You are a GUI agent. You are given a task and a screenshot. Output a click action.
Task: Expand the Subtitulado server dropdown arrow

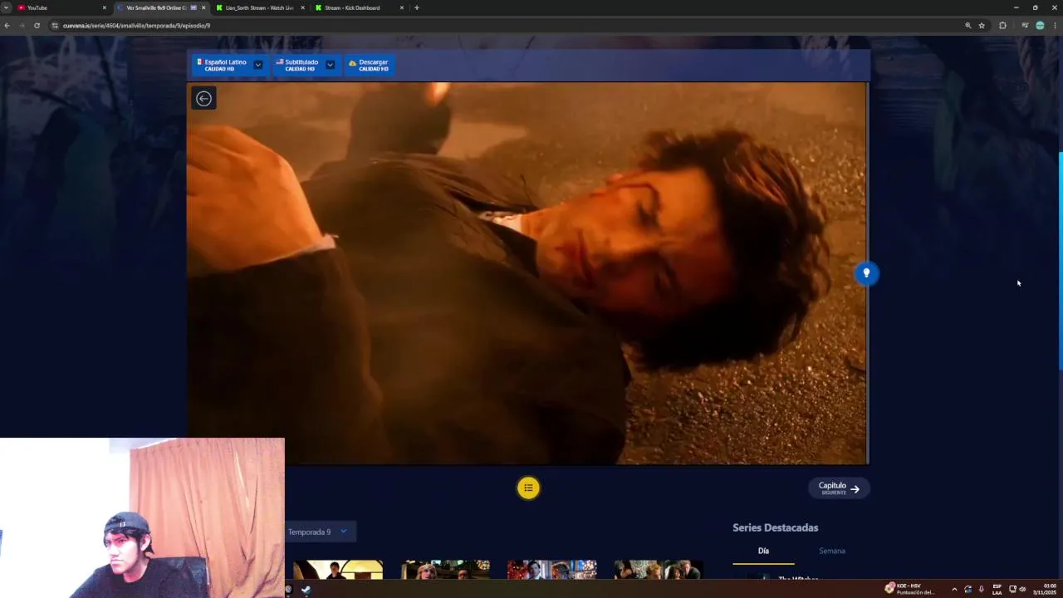[x=330, y=65]
